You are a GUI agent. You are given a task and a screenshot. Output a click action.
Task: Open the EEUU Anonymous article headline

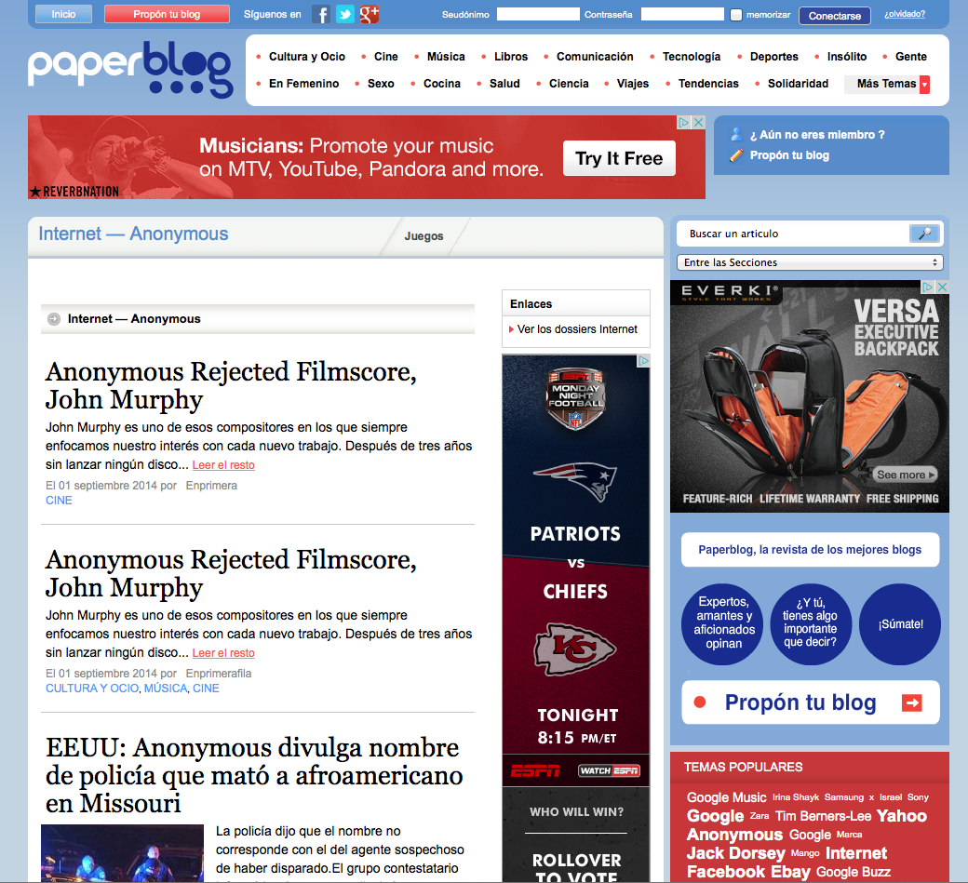point(254,776)
